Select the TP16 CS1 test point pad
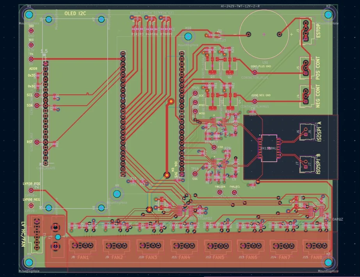360x277 pixels. tap(195, 174)
